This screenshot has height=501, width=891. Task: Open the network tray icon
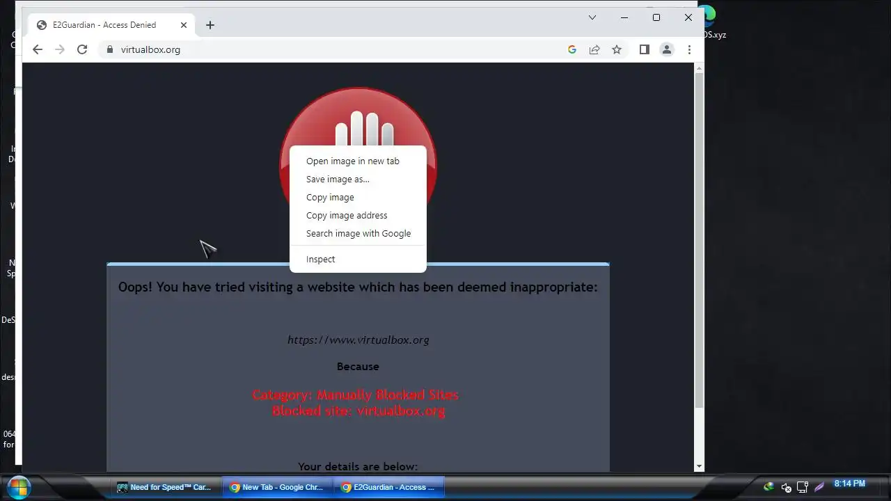[803, 487]
